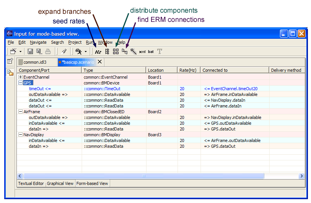Collapse the NavDisplay tree node
Viewport: 311px width, 203px height.
tap(21, 135)
